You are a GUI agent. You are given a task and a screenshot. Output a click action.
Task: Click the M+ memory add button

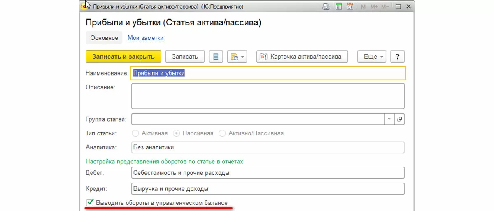[374, 7]
